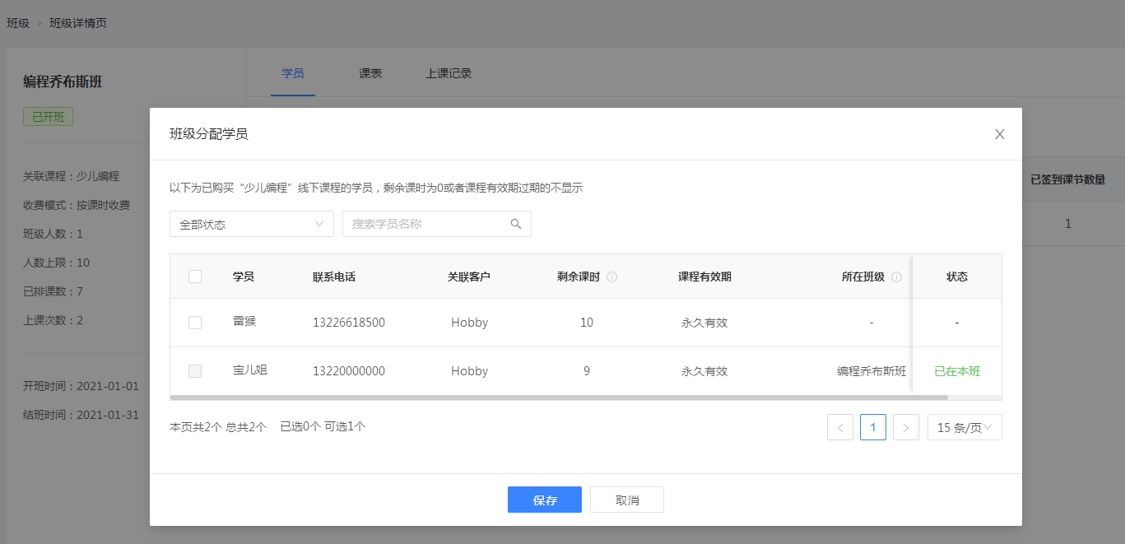This screenshot has height=544, width=1125.
Task: Click Hobby in the 宝儿姐 row
Action: click(x=470, y=371)
